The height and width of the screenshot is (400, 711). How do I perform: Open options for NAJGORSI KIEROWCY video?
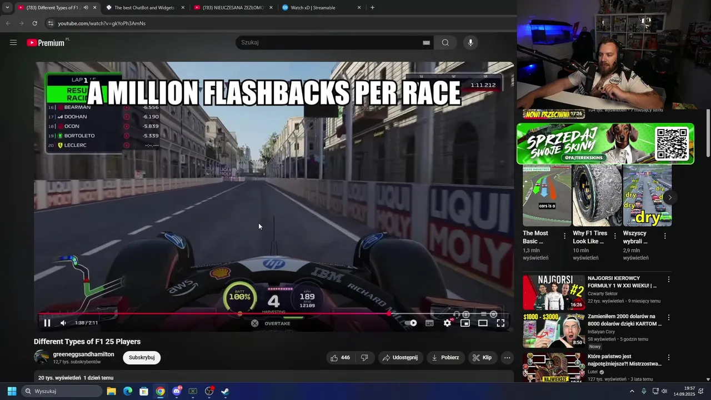pos(669,279)
